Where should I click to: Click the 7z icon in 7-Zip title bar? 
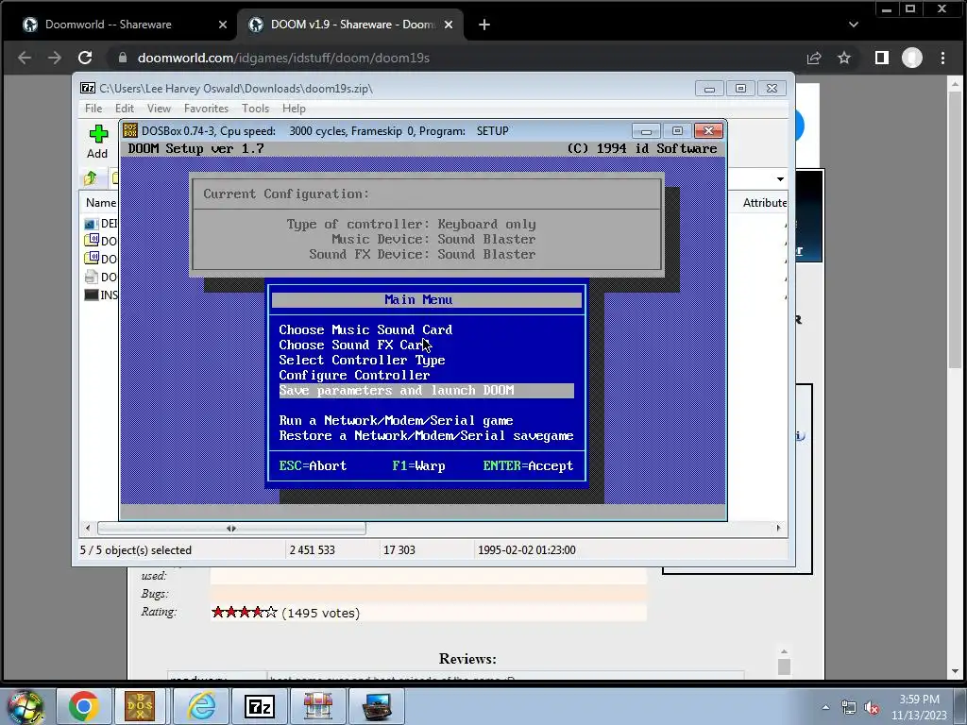88,88
